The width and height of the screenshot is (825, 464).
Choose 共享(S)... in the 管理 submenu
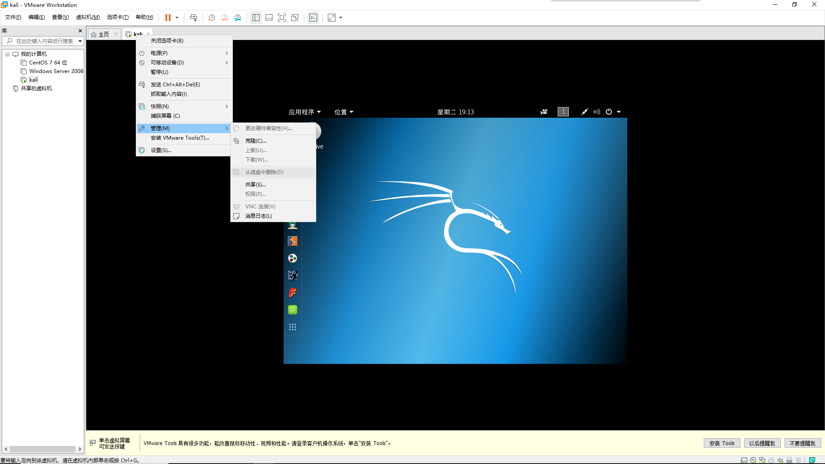[273, 185]
